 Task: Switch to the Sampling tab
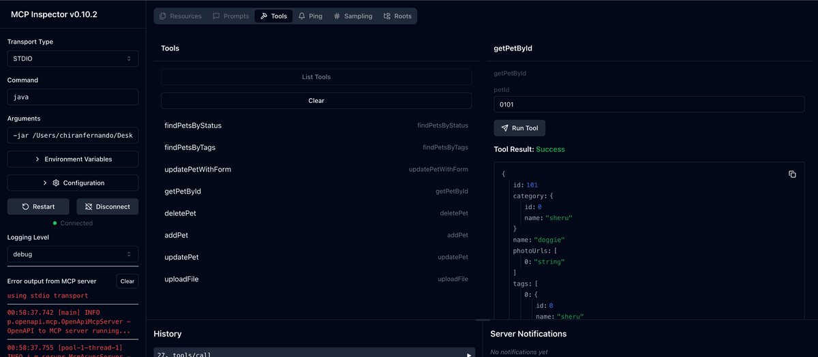353,16
